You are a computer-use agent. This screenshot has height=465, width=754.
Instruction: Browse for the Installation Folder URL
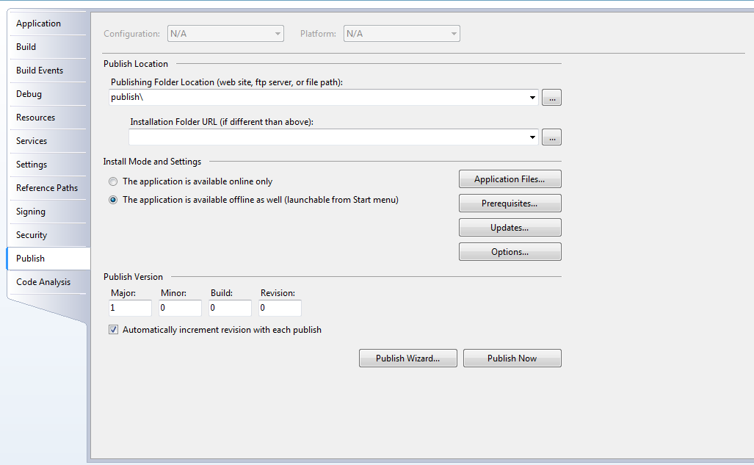551,137
